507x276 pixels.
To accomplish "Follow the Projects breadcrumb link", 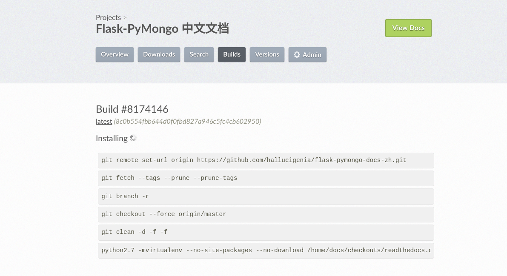I will pyautogui.click(x=108, y=17).
